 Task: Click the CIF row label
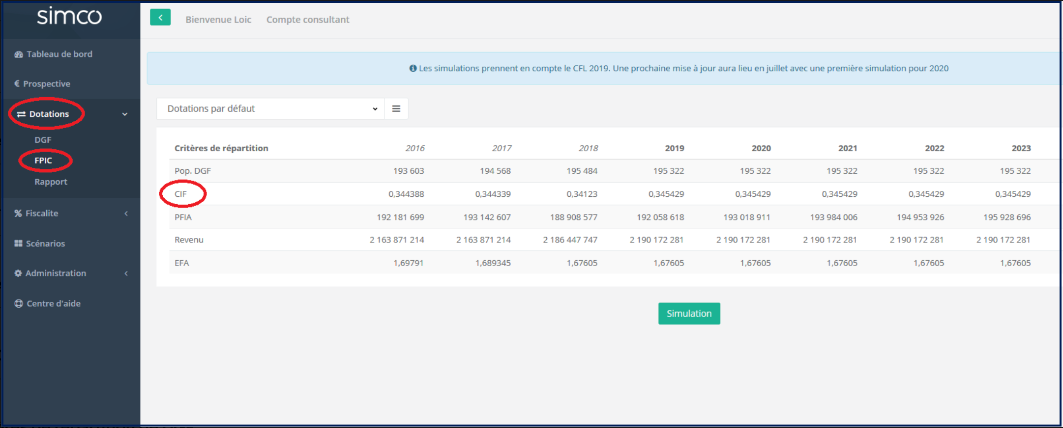tap(180, 194)
